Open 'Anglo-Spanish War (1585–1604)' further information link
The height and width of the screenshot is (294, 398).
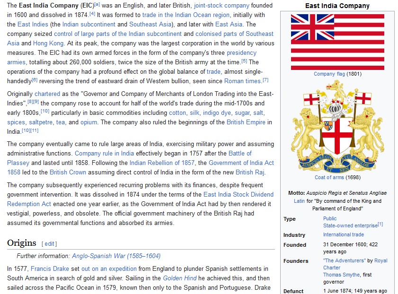pos(116,256)
